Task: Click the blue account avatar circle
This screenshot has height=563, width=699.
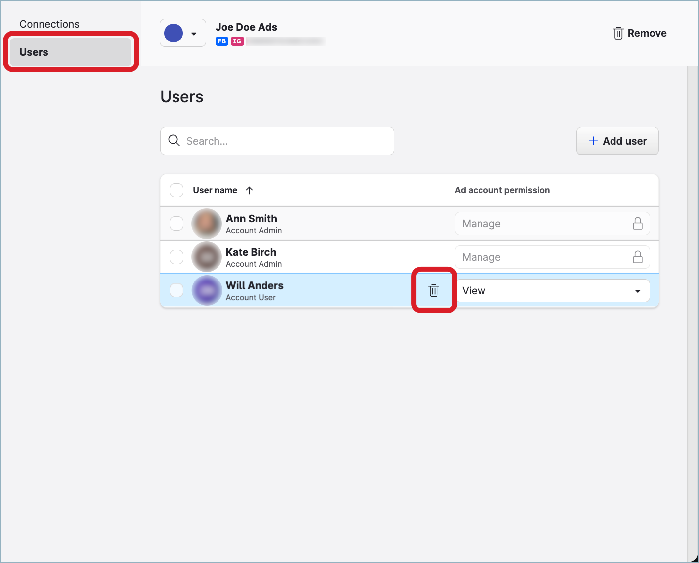Action: (174, 33)
